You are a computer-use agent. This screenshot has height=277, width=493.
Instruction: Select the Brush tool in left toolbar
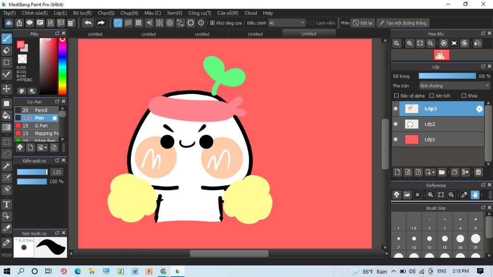7,38
